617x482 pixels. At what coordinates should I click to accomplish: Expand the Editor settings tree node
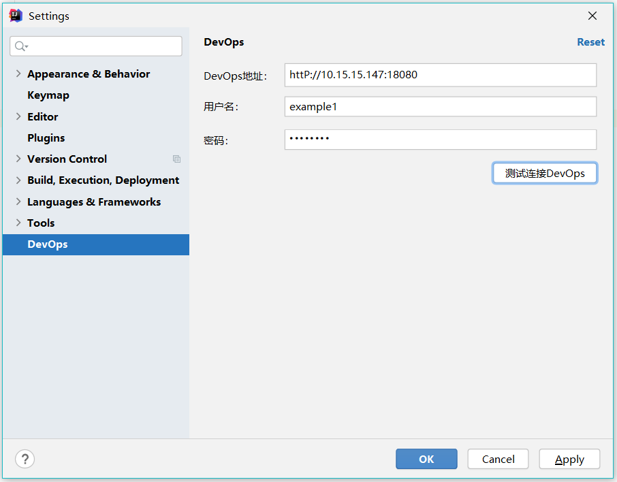[18, 116]
